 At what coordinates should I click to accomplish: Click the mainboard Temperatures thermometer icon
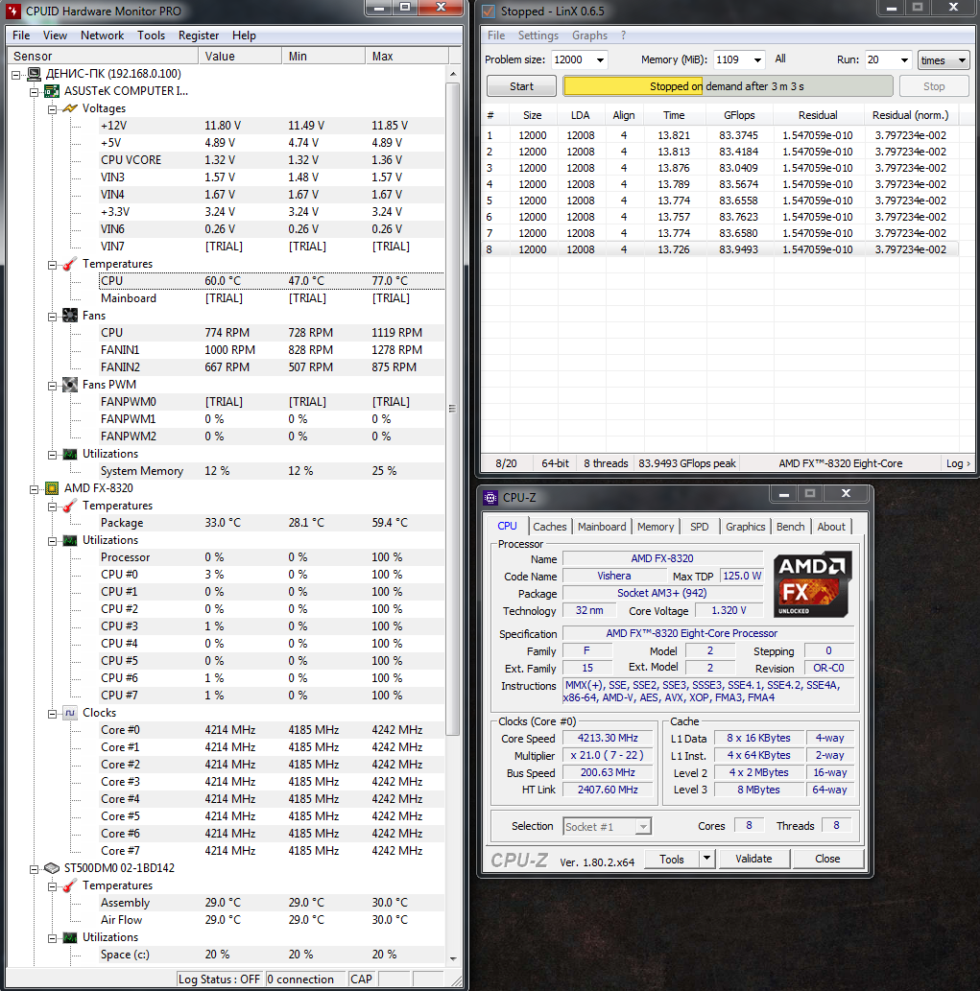pos(70,264)
